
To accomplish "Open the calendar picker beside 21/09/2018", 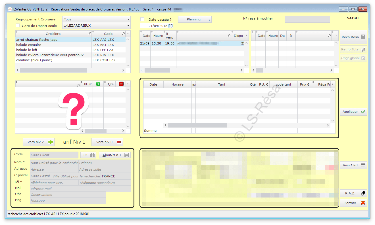I will (170, 26).
